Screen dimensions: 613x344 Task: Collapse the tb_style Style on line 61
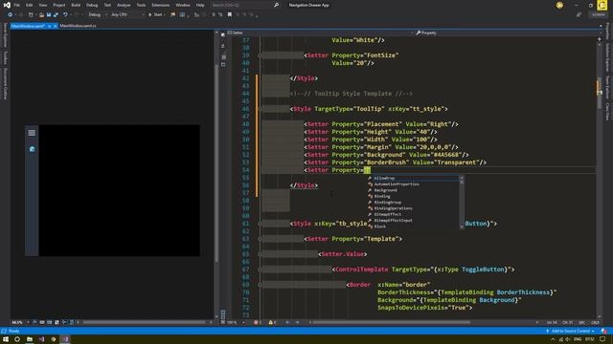click(x=260, y=224)
